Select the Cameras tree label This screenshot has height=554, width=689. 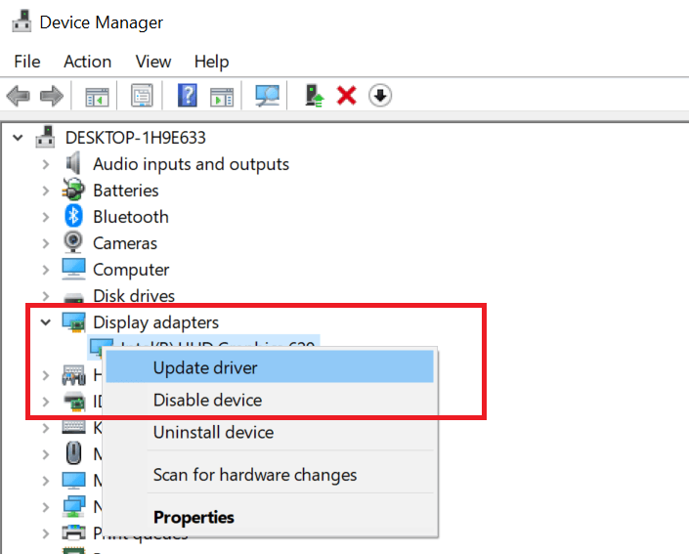pyautogui.click(x=125, y=243)
